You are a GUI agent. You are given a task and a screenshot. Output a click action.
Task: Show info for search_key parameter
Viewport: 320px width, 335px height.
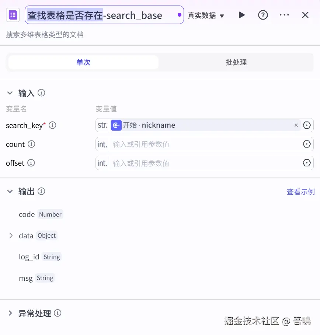[52, 125]
